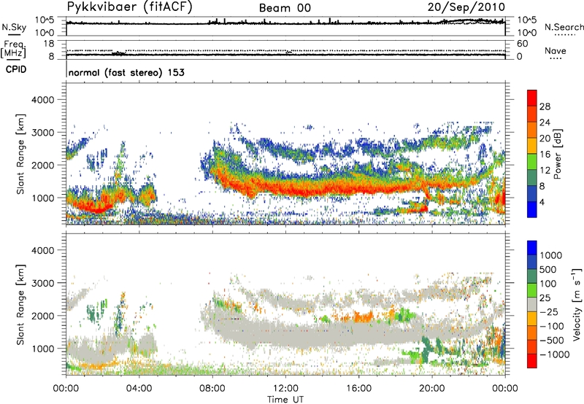Click the grey -25 to 25 velocity colorbar segment
Screen dimensions: 584x404
(532, 304)
